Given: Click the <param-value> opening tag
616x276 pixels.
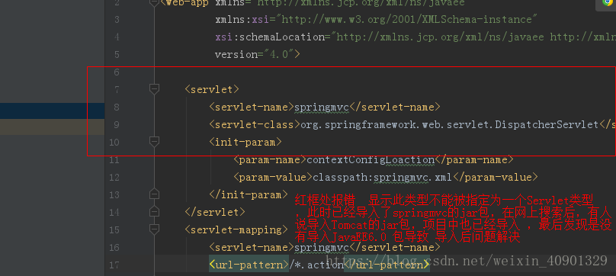Looking at the screenshot, I should click(x=273, y=177).
